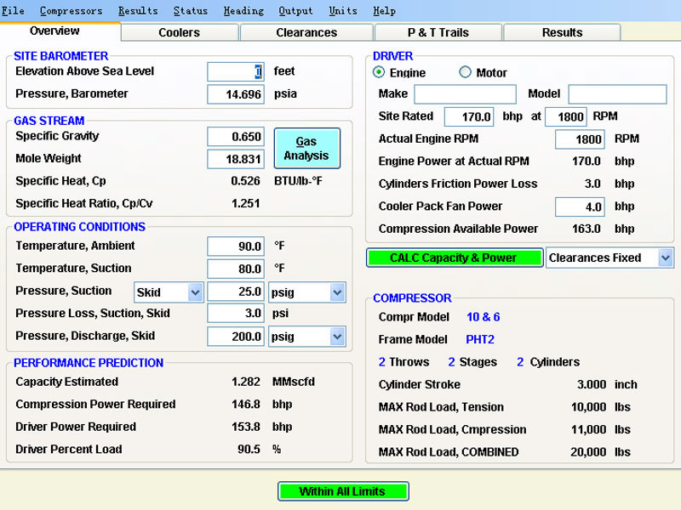This screenshot has width=681, height=510.
Task: Open the Units menu
Action: [343, 11]
